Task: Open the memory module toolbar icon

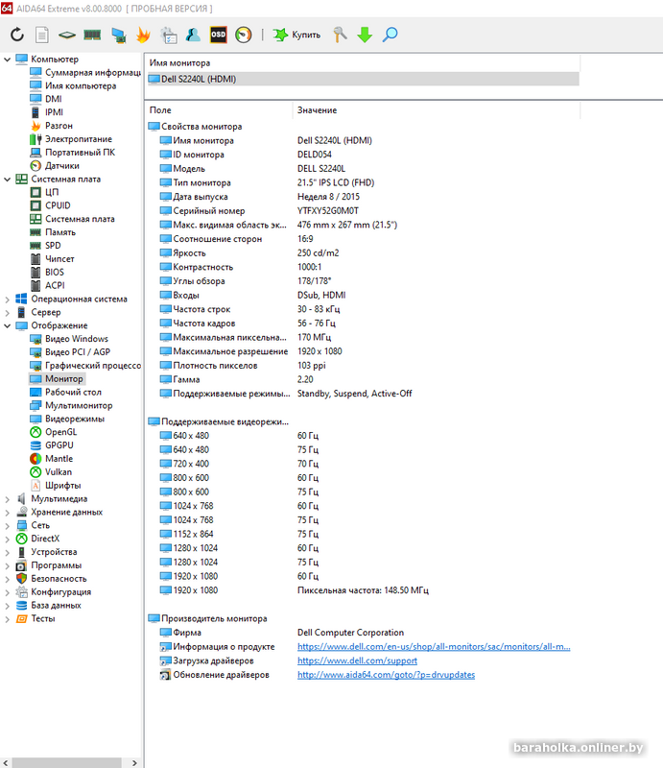Action: click(92, 35)
